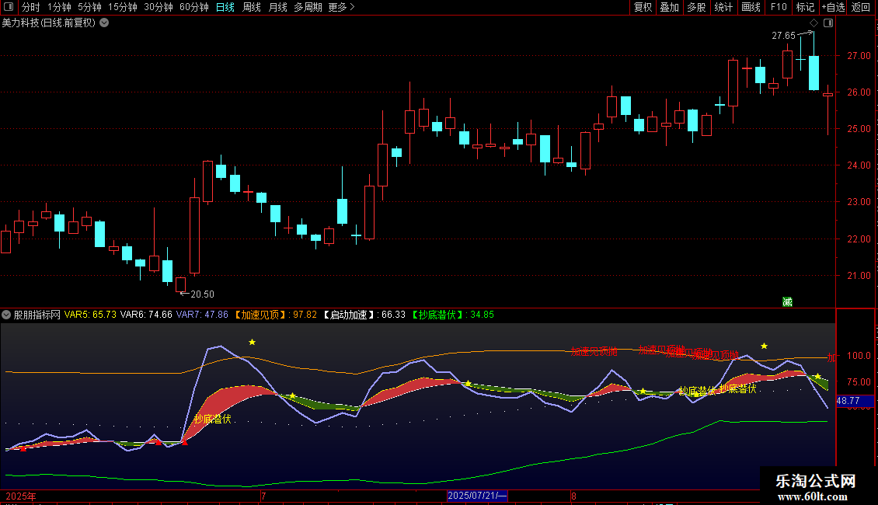Click the green 减 marker on the chart
The width and height of the screenshot is (878, 505).
787,301
